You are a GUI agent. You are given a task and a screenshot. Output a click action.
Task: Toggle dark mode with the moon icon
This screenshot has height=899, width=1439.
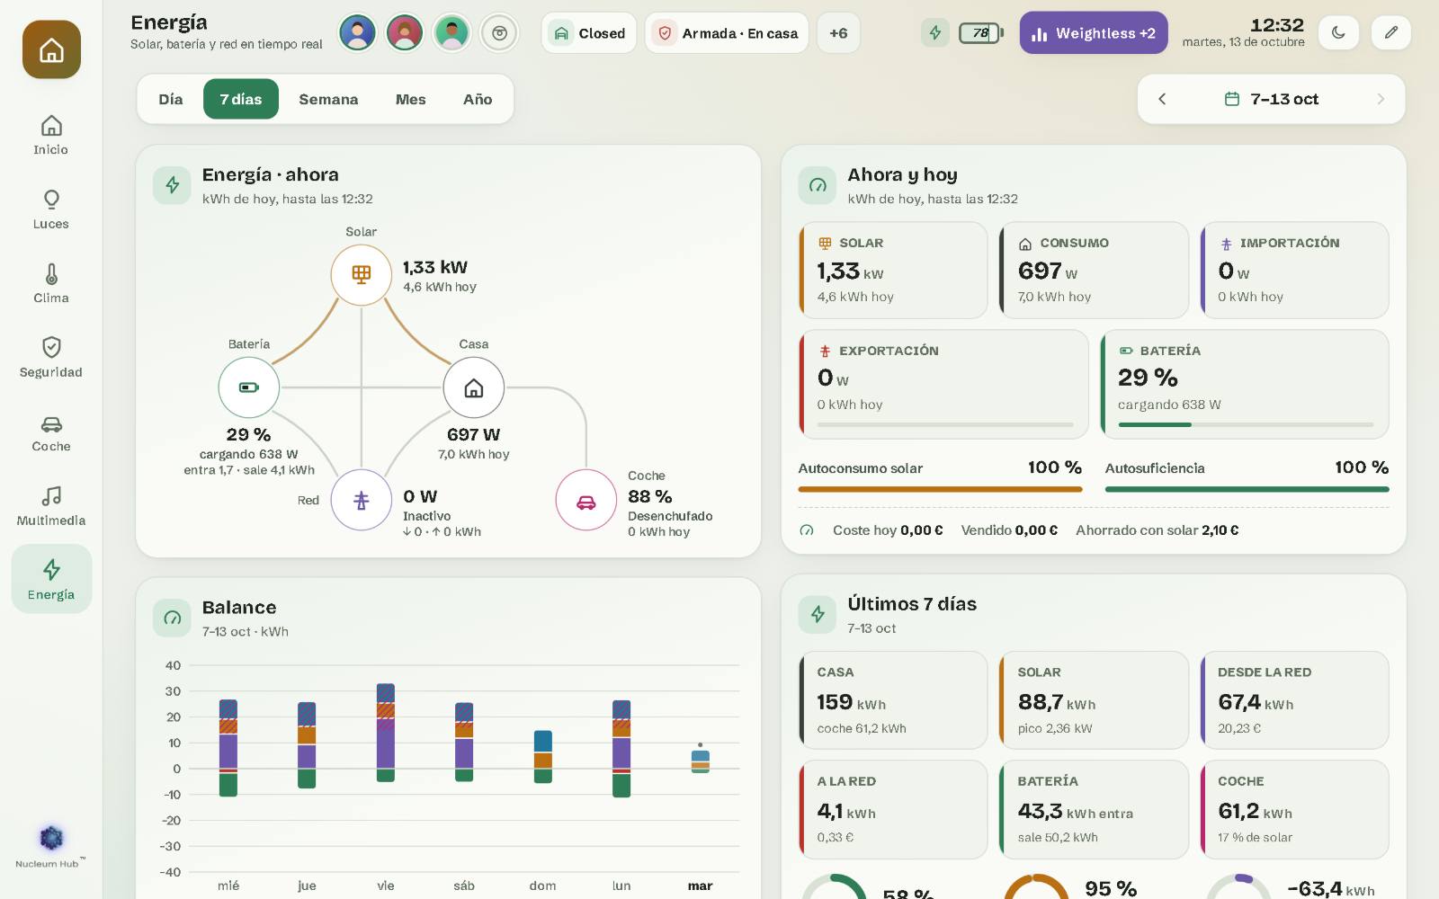click(x=1338, y=33)
